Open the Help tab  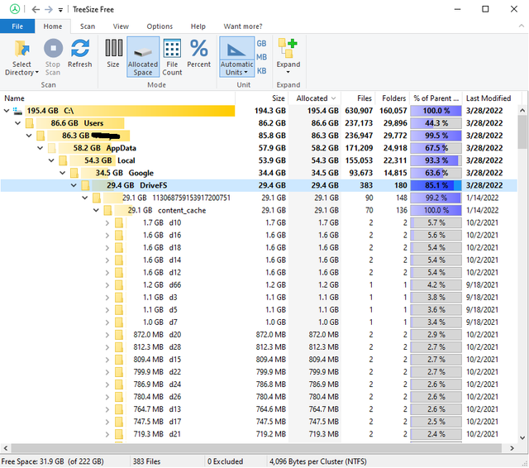[198, 26]
